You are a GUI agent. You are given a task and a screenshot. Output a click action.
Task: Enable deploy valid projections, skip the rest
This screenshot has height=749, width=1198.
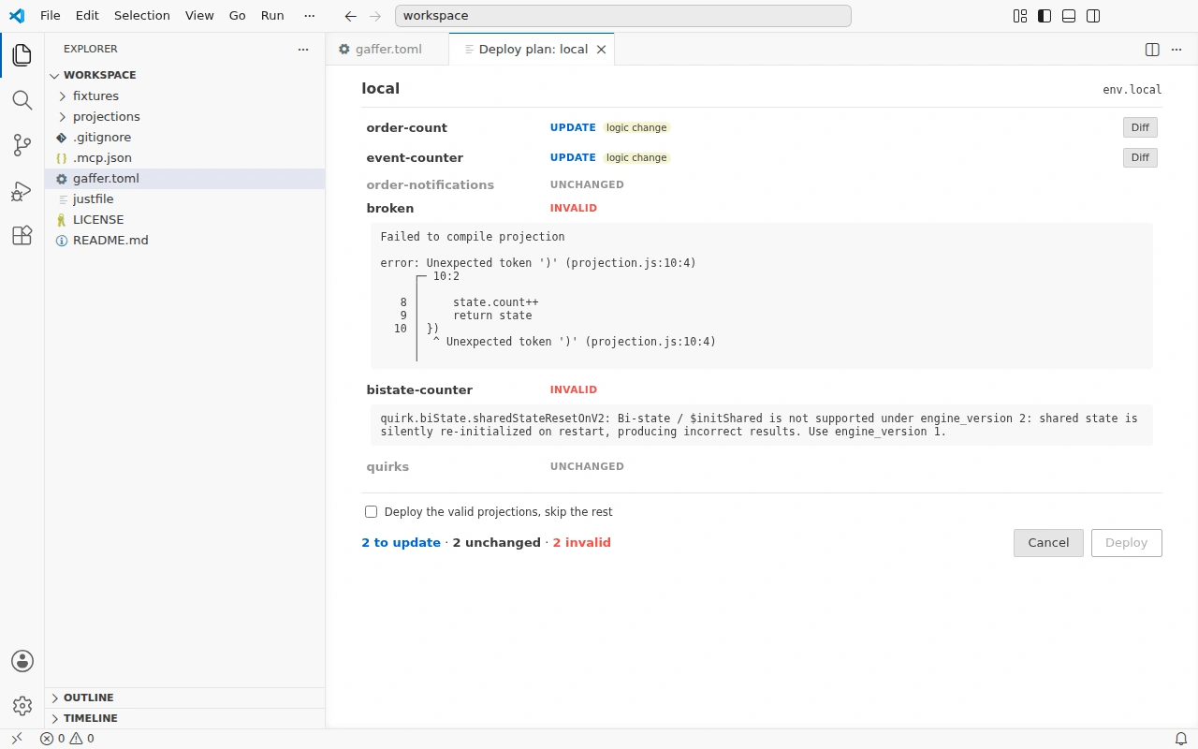click(372, 512)
